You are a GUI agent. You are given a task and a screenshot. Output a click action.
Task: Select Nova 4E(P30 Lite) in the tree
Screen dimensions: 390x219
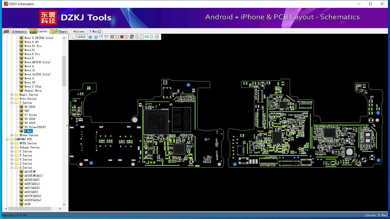point(37,62)
